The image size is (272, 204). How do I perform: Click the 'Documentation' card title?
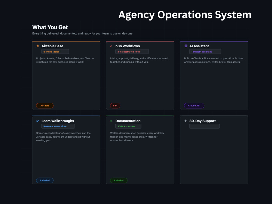(128, 121)
